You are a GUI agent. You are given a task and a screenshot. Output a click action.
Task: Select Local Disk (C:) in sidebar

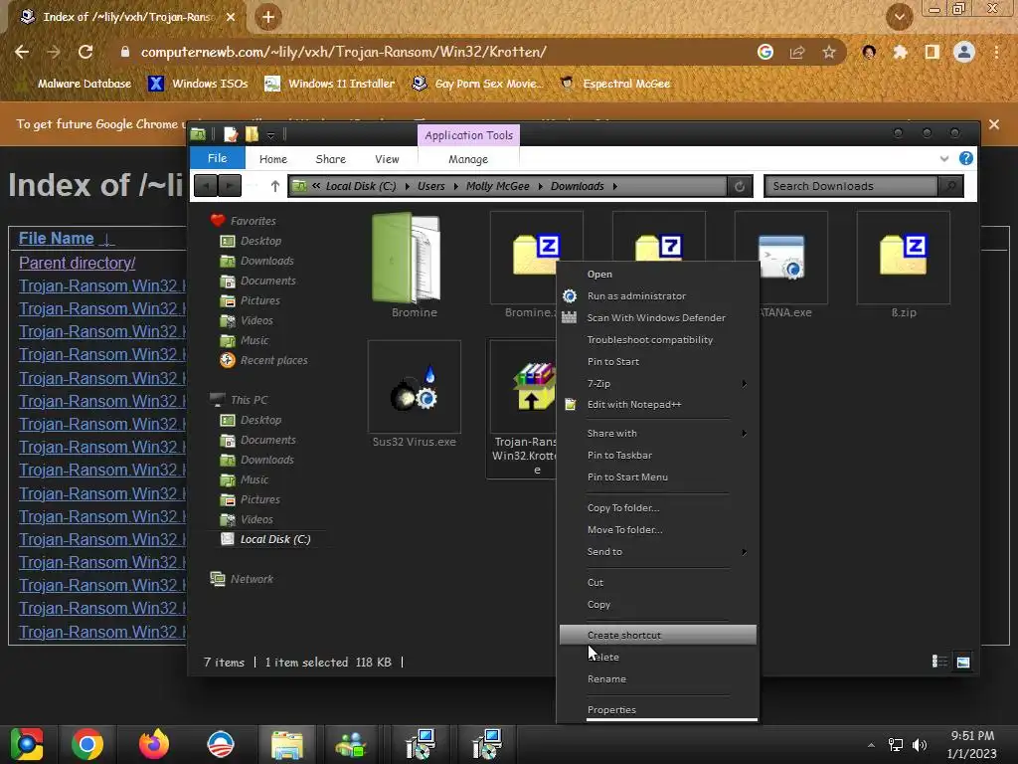tap(266, 539)
